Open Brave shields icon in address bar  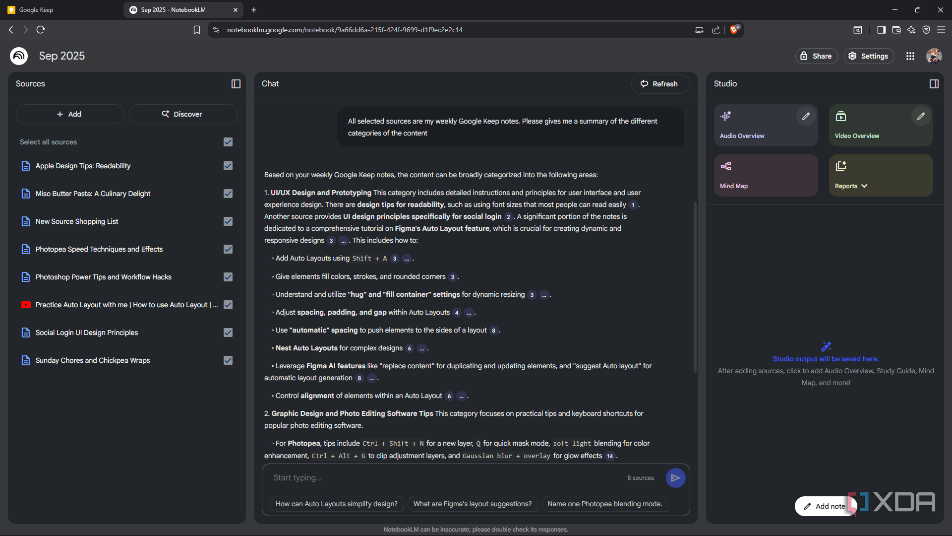tap(734, 30)
